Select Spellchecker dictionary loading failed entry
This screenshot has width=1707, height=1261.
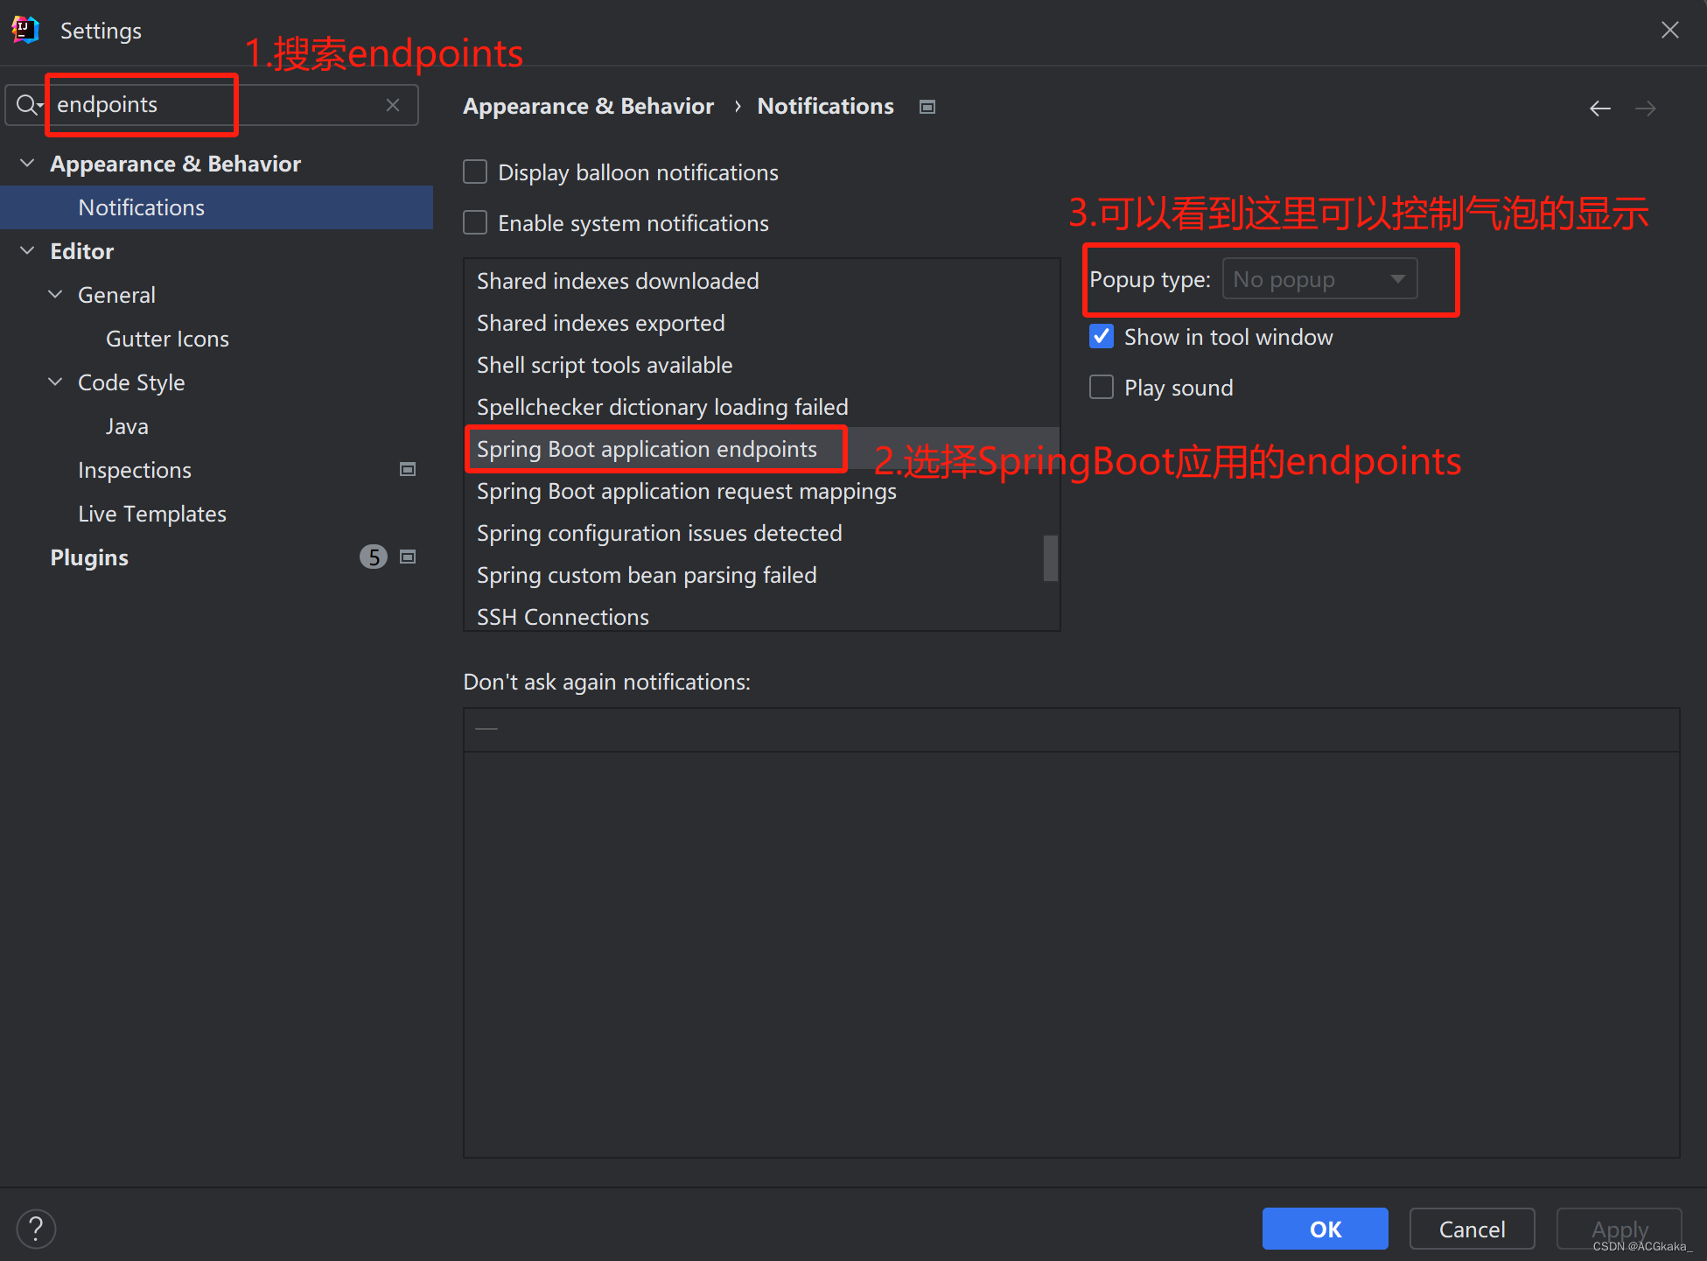761,407
